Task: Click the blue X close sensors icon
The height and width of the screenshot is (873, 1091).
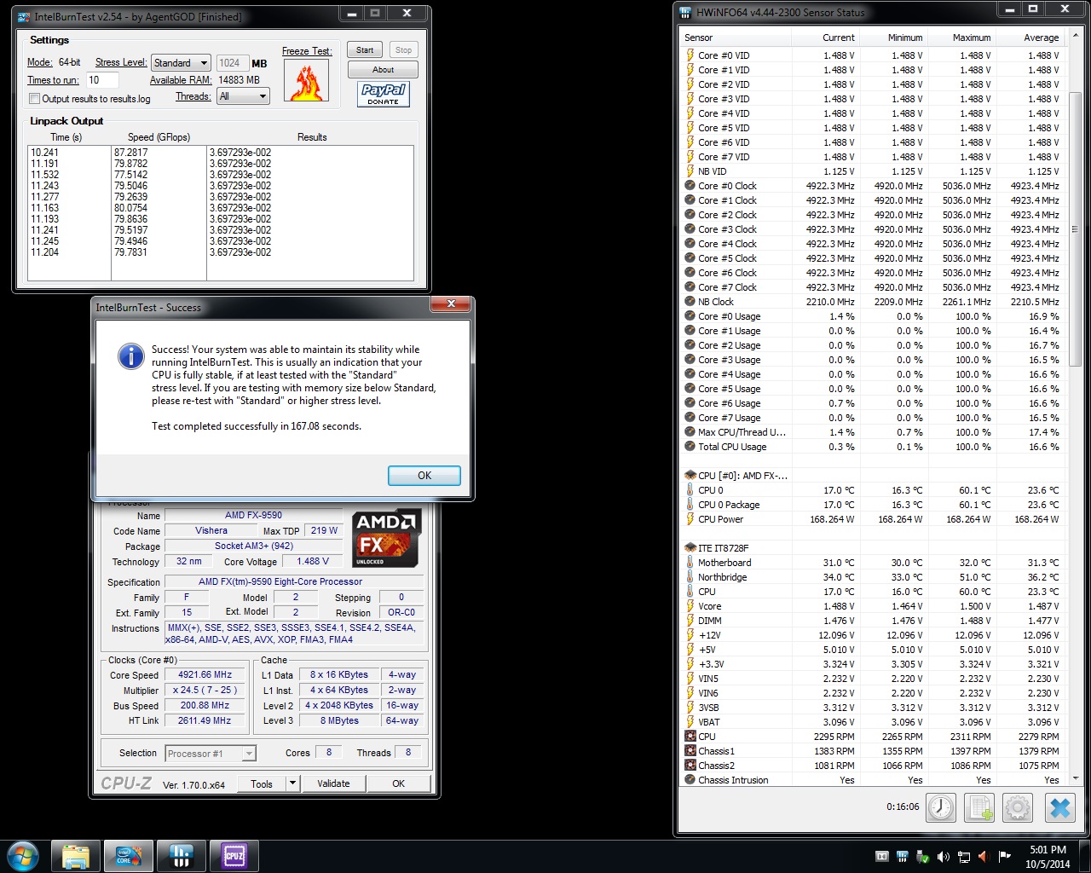Action: point(1059,807)
